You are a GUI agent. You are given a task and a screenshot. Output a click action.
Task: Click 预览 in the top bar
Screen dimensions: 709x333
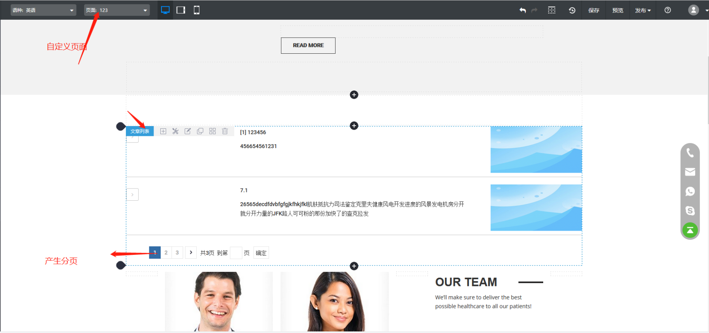coord(617,10)
